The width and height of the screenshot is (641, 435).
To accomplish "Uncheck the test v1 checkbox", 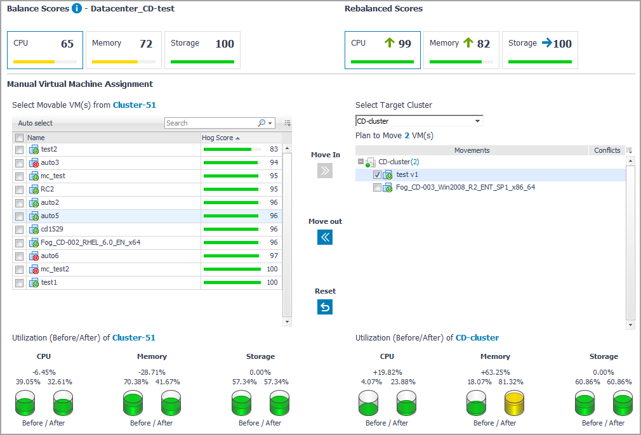I will pyautogui.click(x=378, y=174).
